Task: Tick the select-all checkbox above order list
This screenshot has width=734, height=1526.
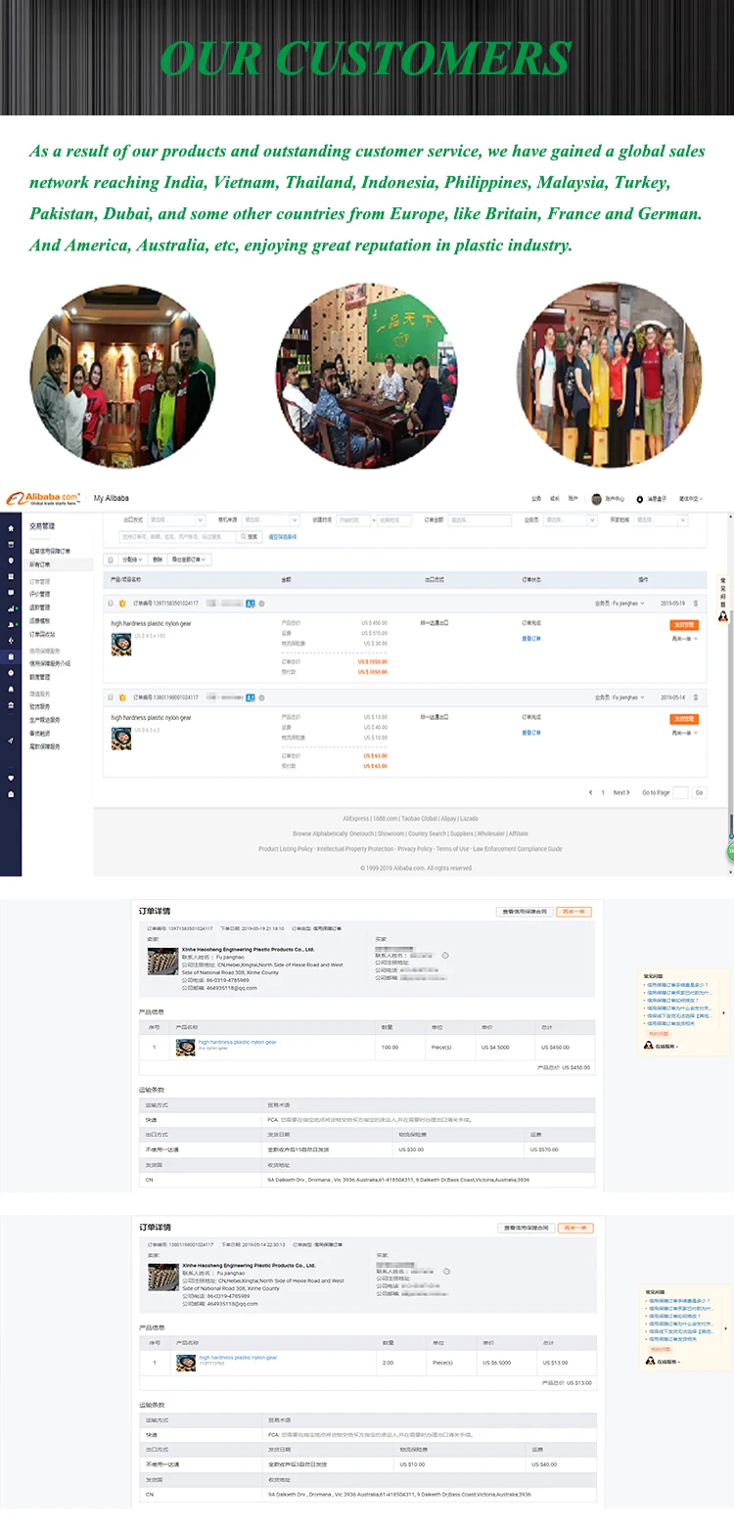Action: (x=111, y=560)
